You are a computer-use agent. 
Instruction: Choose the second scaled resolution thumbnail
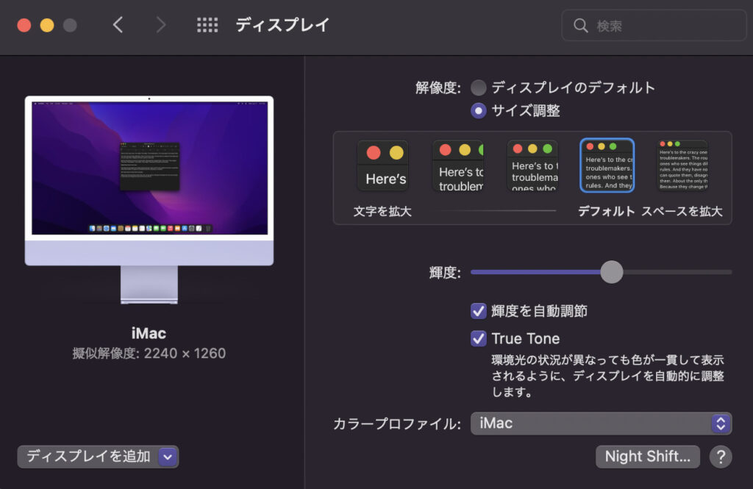tap(458, 166)
